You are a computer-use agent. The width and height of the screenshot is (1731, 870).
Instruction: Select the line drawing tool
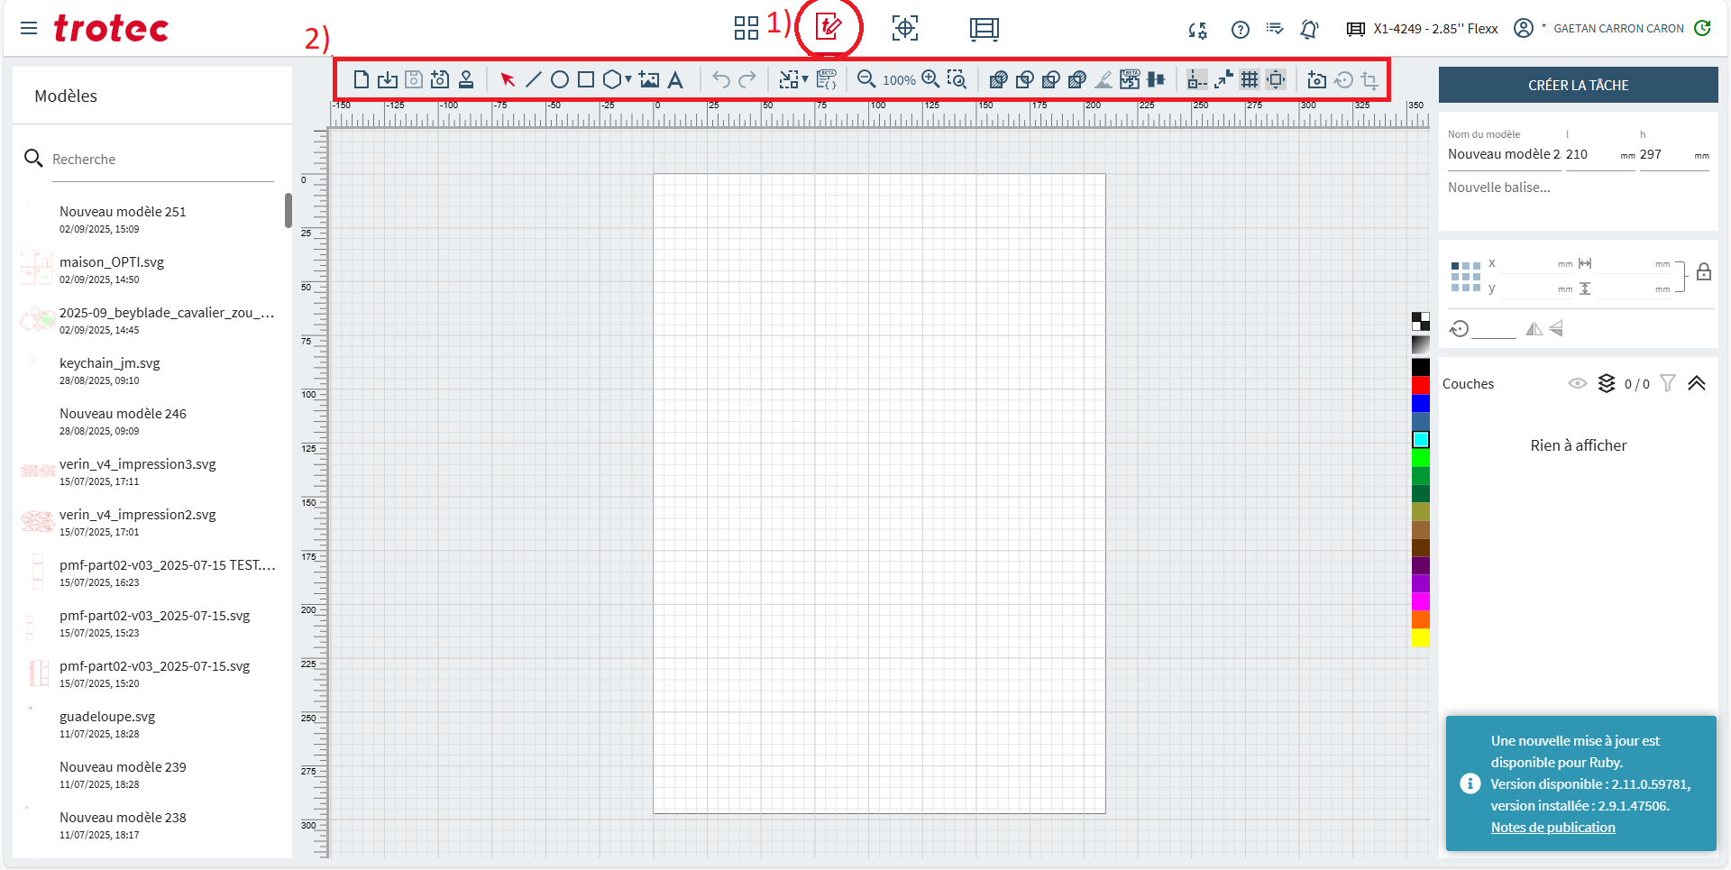534,79
